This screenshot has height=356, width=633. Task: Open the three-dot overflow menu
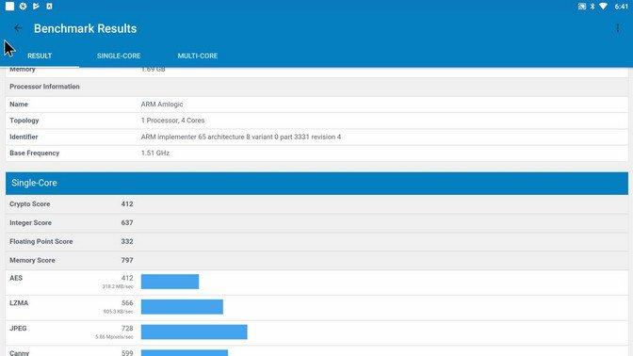coord(618,28)
